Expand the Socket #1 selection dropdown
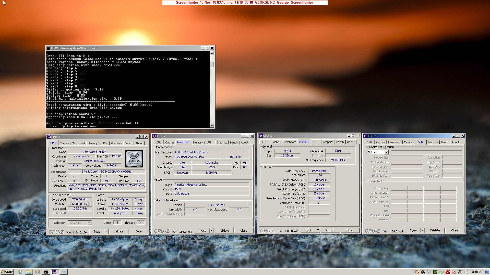 pos(89,223)
